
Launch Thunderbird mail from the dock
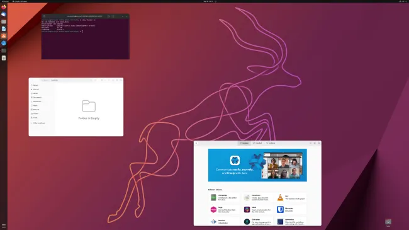[4, 14]
